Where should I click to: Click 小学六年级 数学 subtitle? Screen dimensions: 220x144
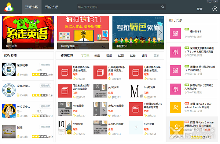(193, 37)
